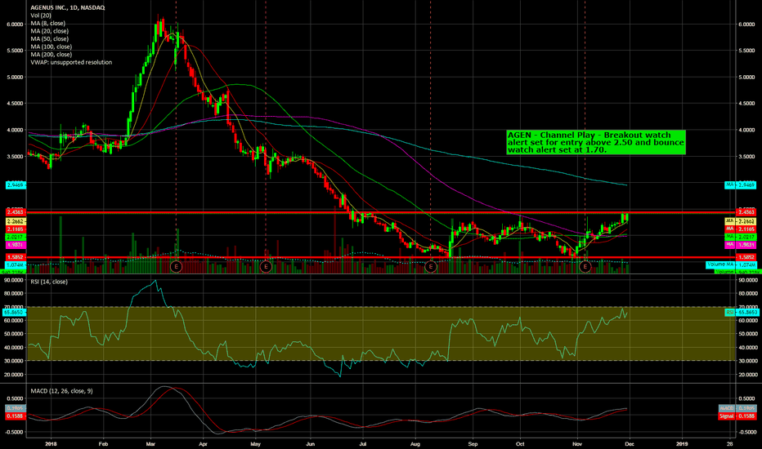Click the magenta 1.9831 label on left axis

coord(16,245)
